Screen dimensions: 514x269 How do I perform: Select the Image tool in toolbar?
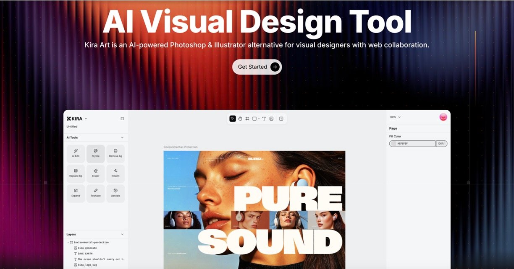pyautogui.click(x=271, y=119)
